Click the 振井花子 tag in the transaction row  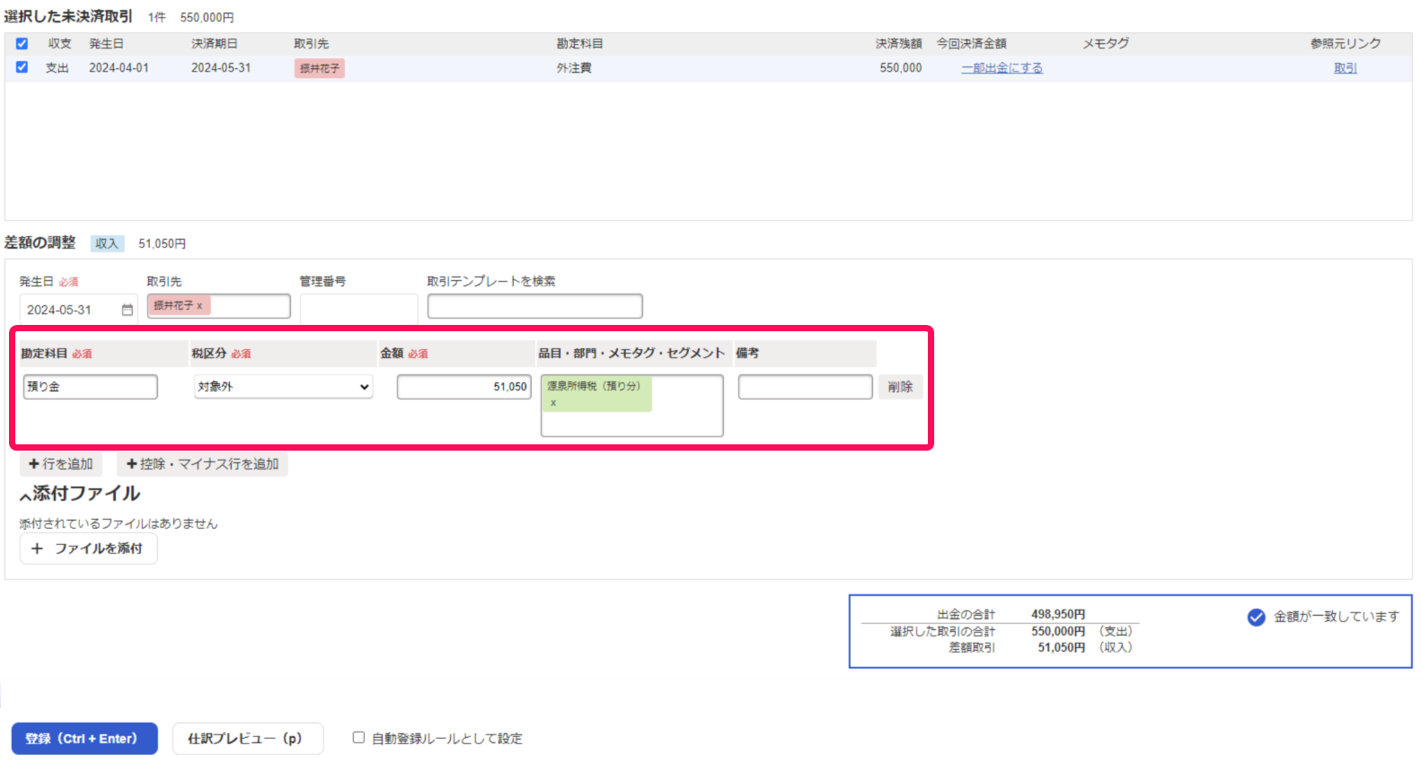[x=319, y=68]
